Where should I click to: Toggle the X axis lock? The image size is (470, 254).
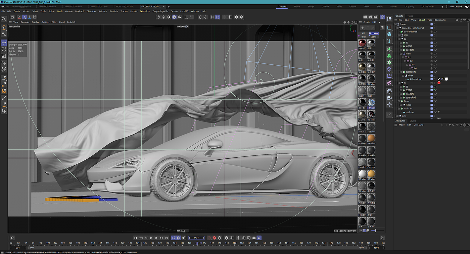coord(19,17)
